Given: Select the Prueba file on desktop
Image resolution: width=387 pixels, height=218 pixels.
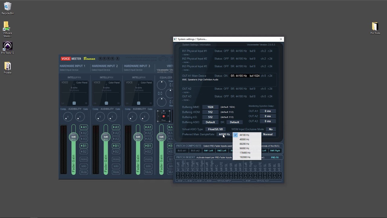Looking at the screenshot, I should click(x=8, y=68).
